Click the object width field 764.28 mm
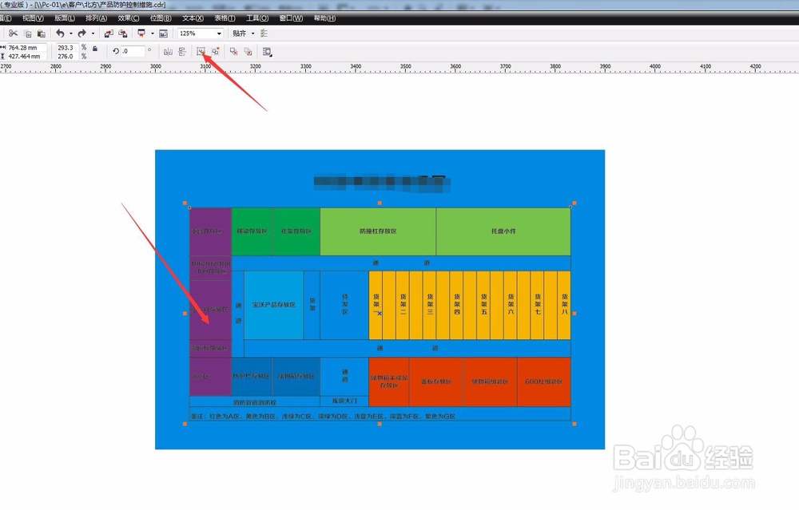 coord(26,47)
